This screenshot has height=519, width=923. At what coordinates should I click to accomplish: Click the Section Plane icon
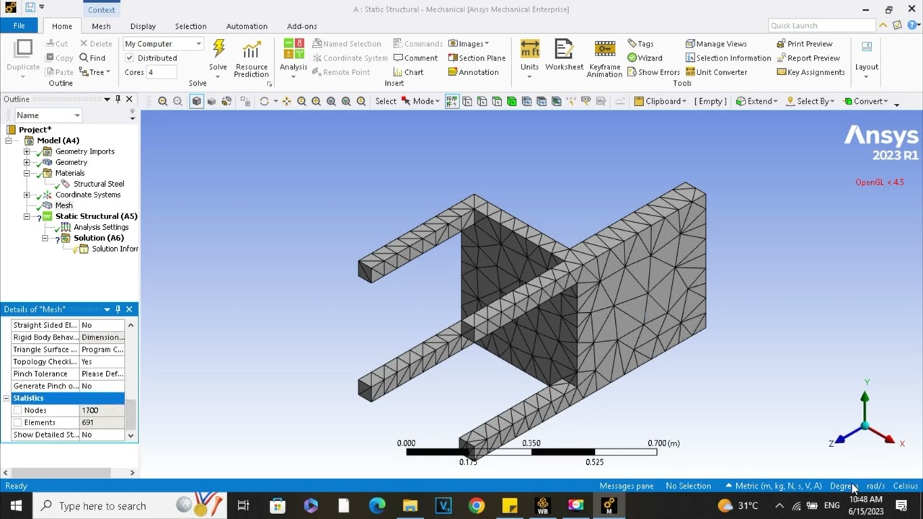476,58
